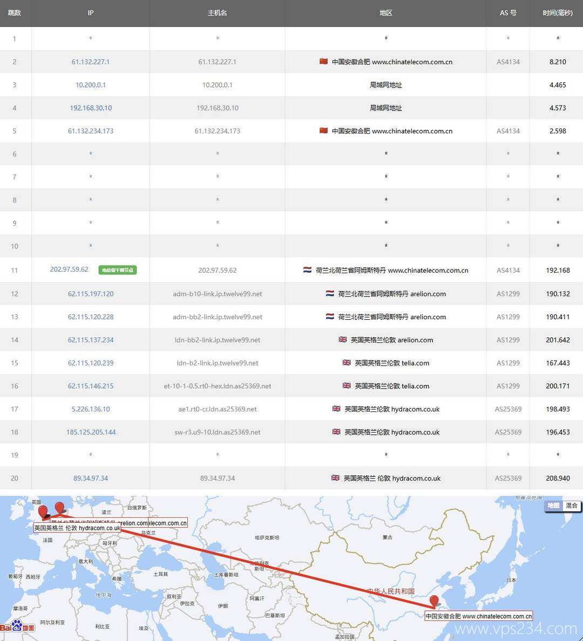
Task: Open IP link 202.97.59.62
Action: coord(69,269)
